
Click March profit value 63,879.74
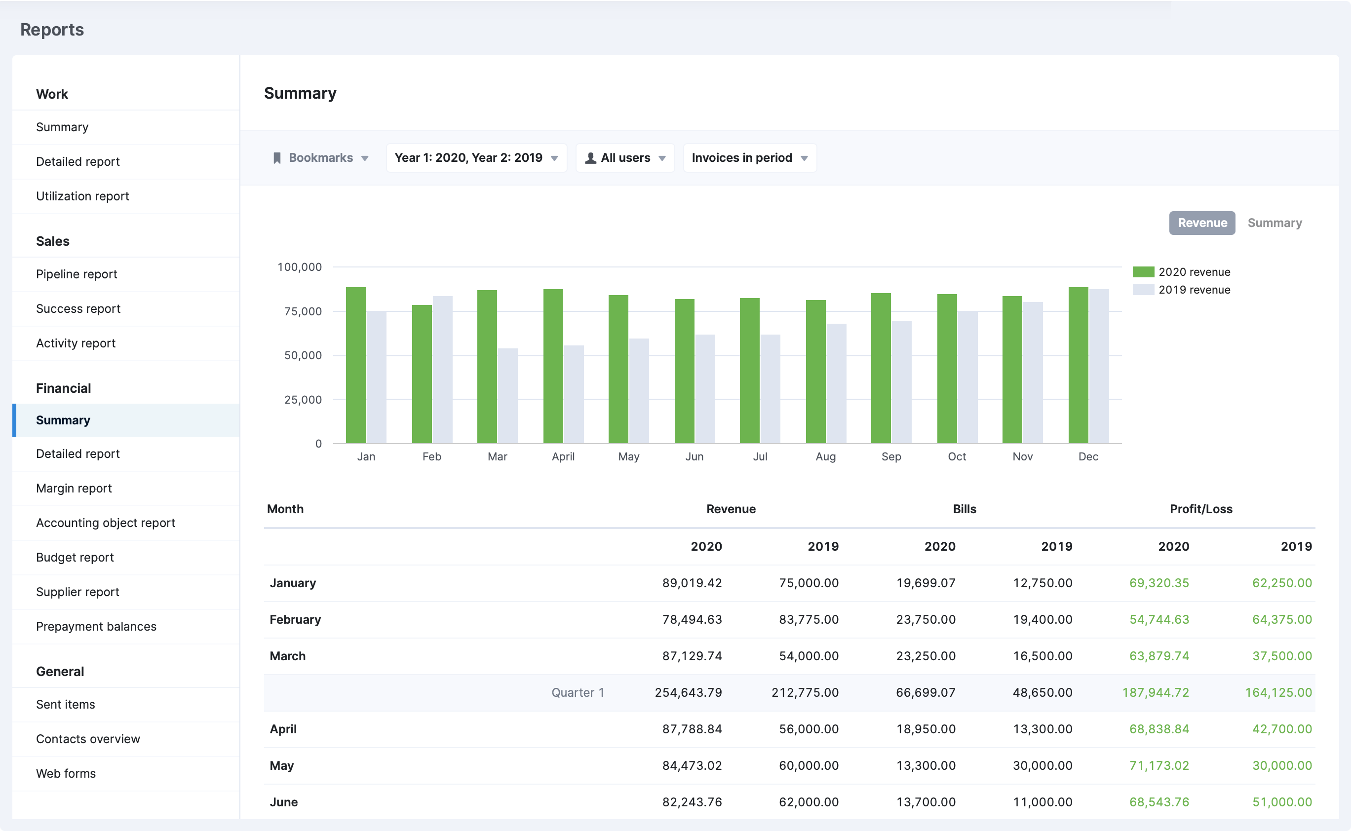click(1158, 656)
